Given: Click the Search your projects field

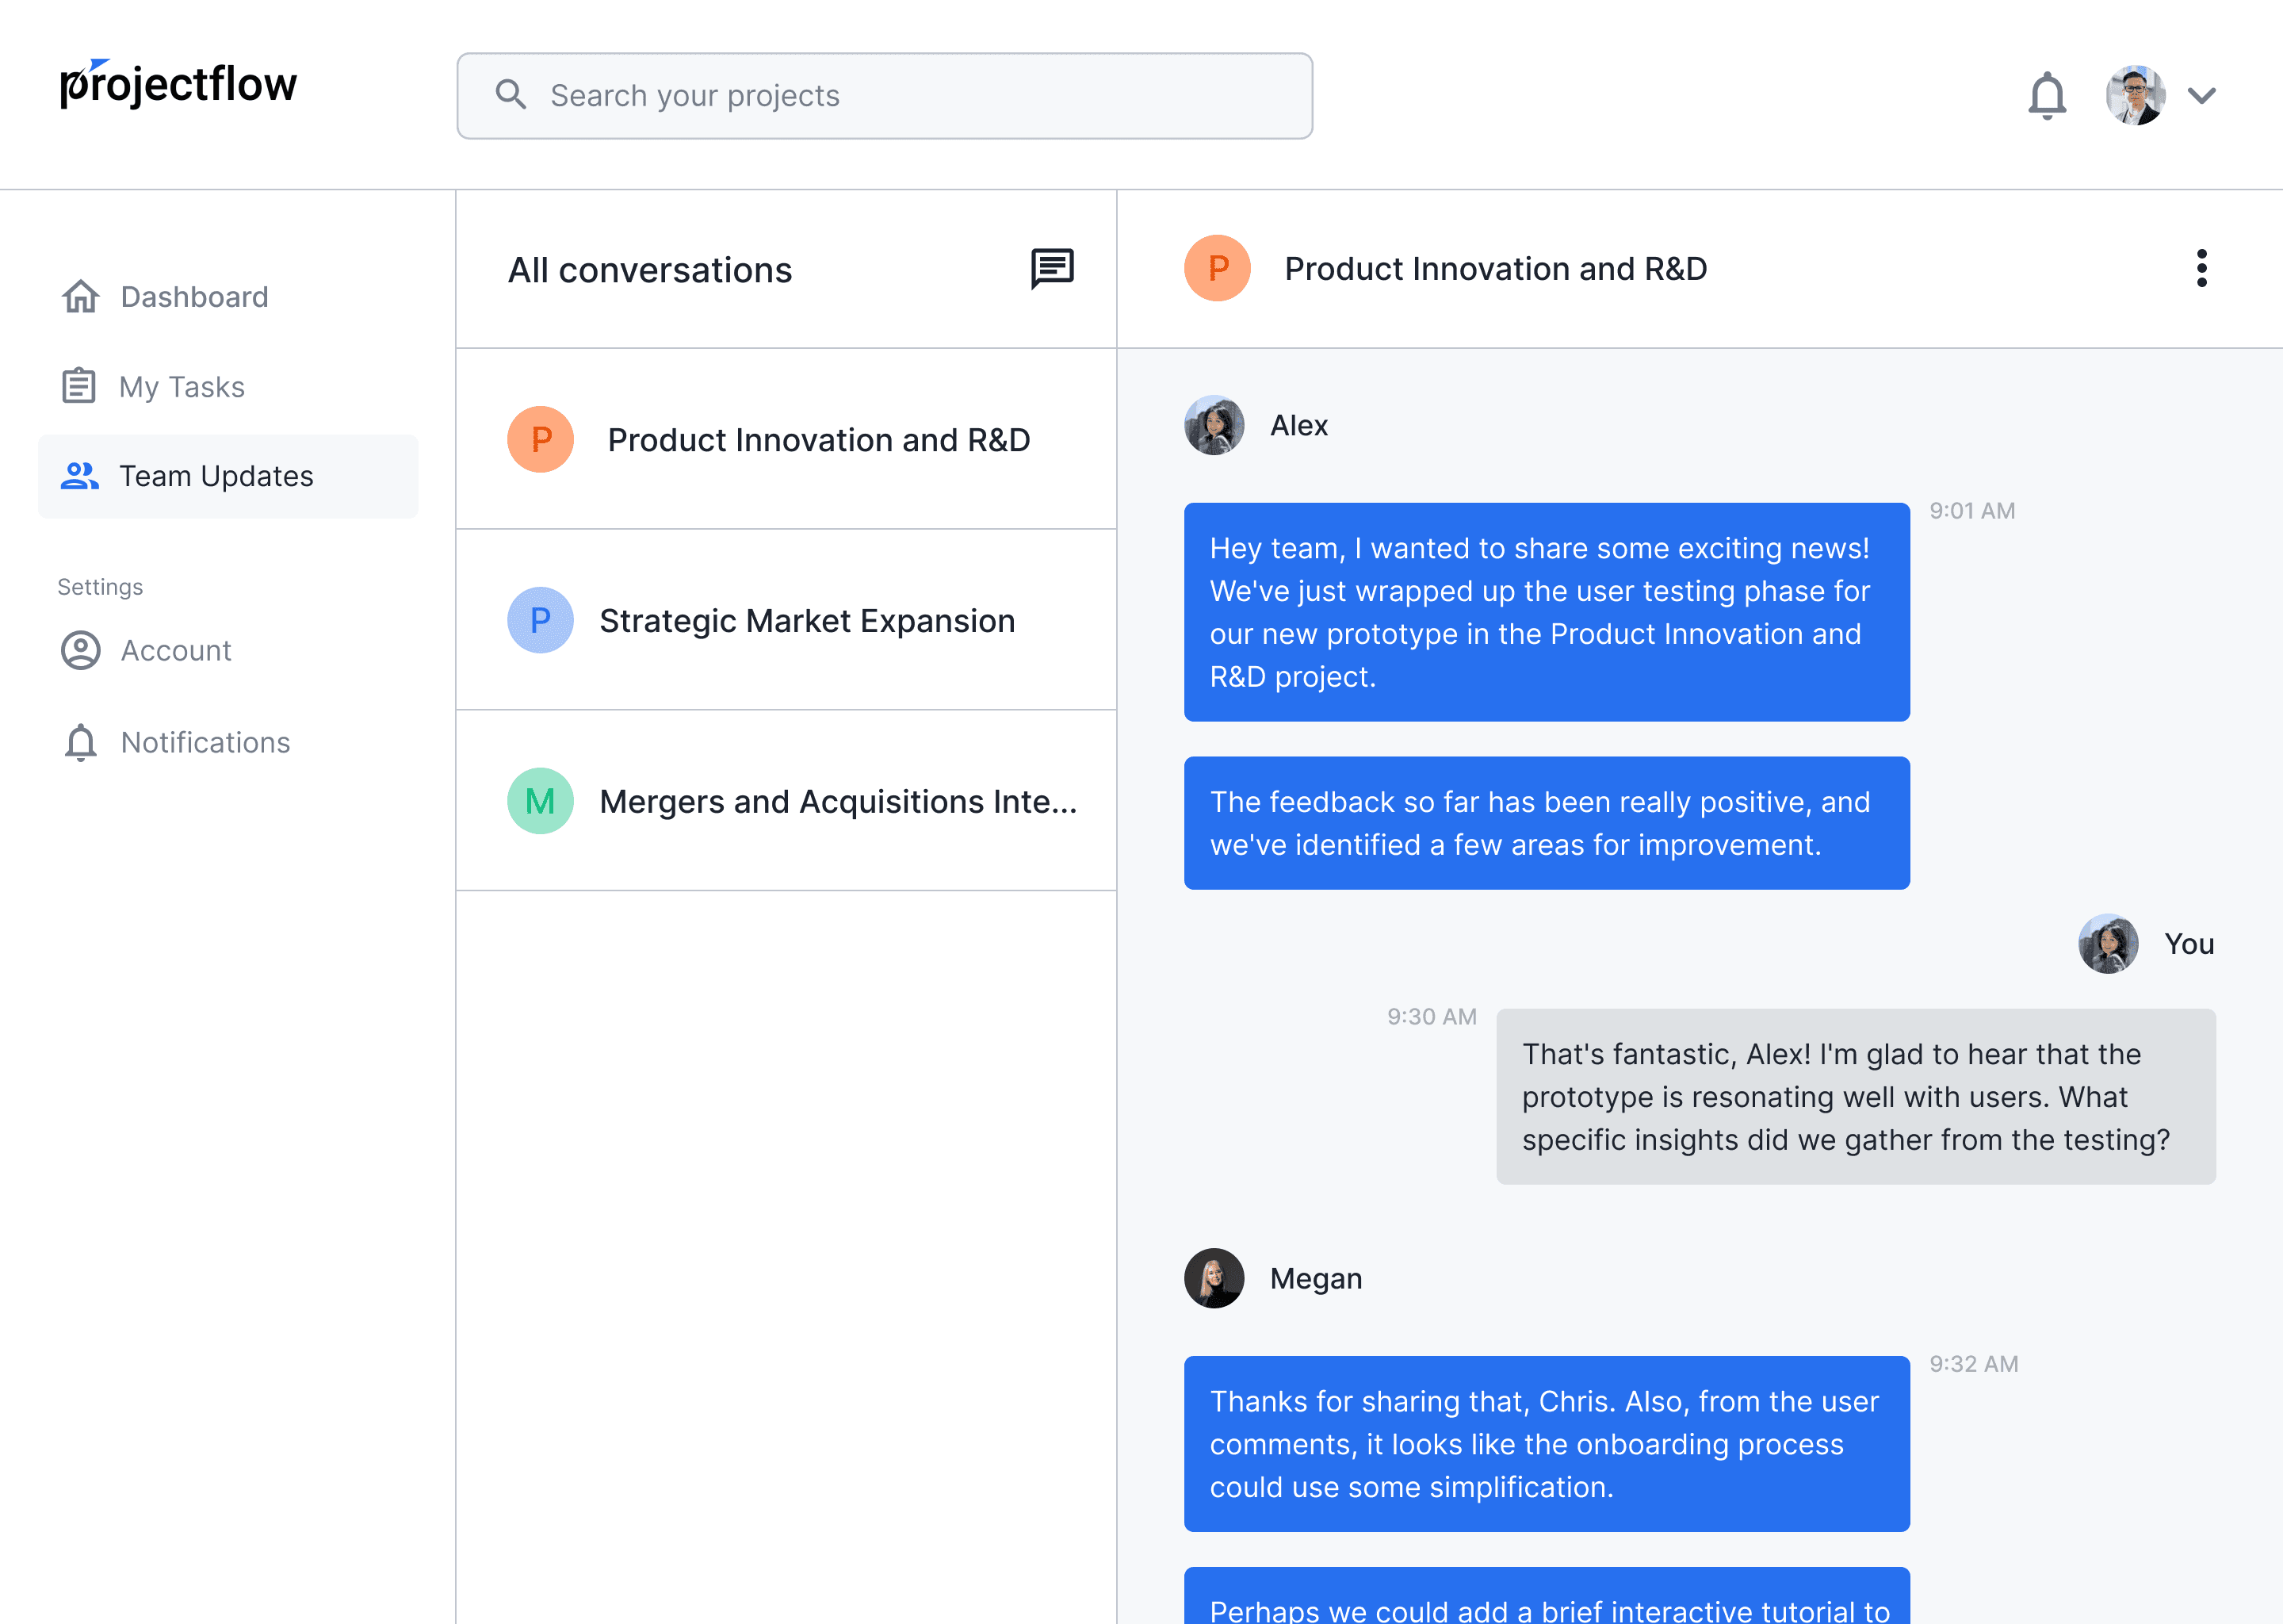Looking at the screenshot, I should pyautogui.click(x=885, y=96).
